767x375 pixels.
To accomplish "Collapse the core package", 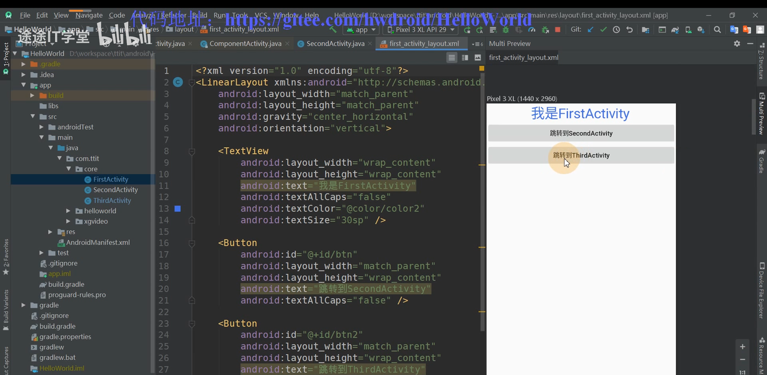I will coord(68,169).
